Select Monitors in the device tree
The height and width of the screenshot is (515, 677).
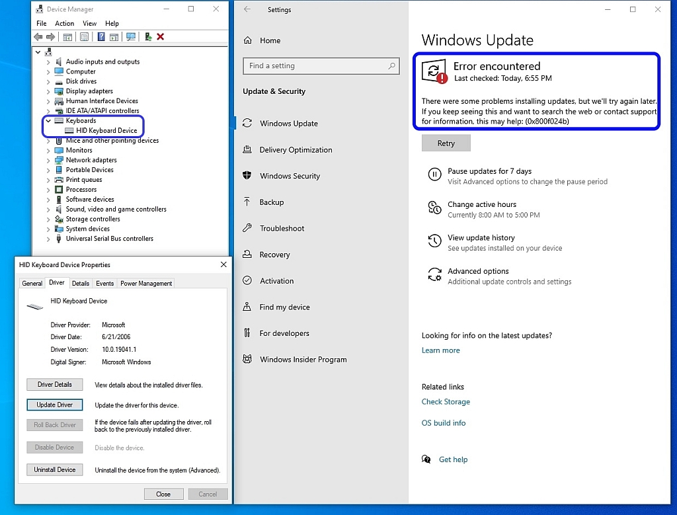pyautogui.click(x=79, y=150)
